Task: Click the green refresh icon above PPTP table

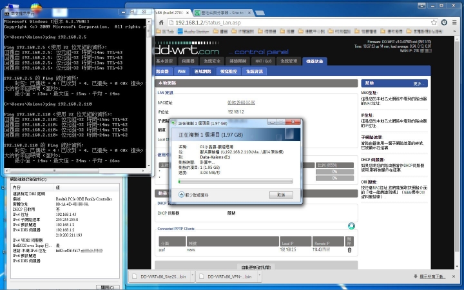Action: 351,226
